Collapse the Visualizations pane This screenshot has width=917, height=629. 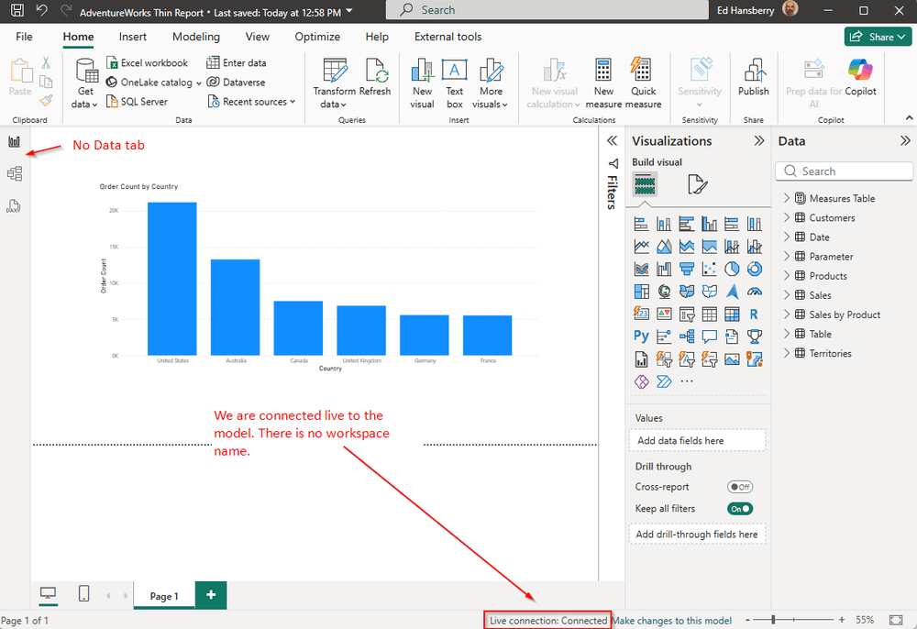(x=759, y=141)
